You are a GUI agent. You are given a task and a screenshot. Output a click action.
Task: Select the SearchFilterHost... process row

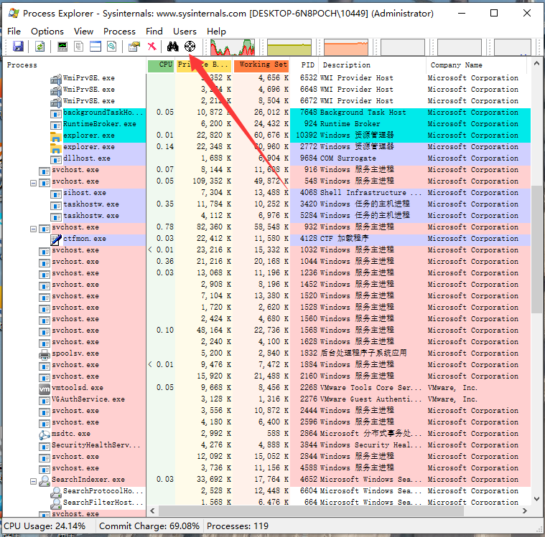(x=267, y=503)
